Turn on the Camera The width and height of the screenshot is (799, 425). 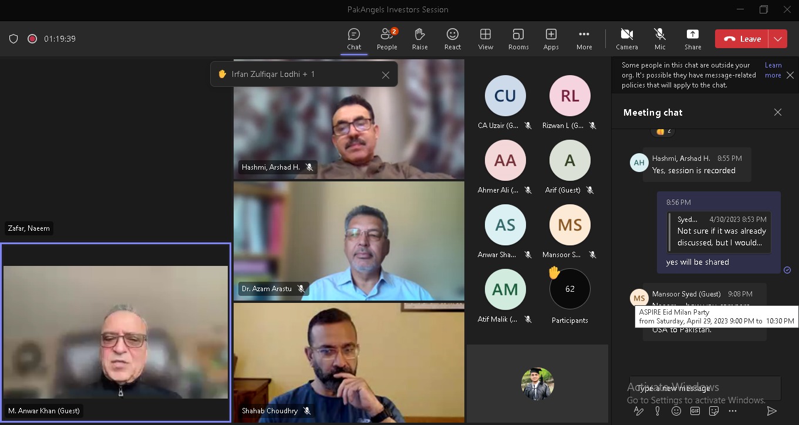[626, 39]
